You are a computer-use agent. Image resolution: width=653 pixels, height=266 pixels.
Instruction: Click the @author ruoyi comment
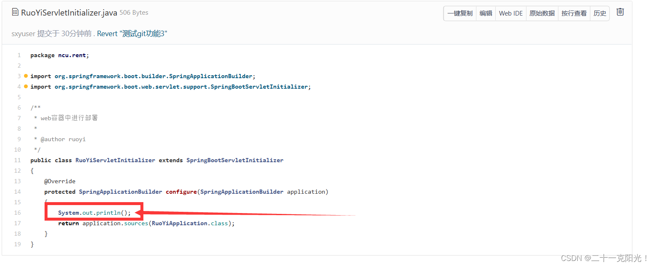pos(60,139)
